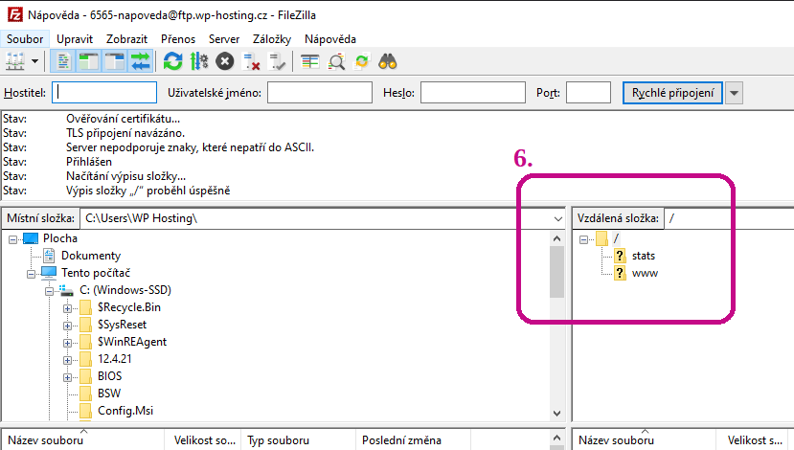Collapse the C: (Windows-SSD) tree node

[x=49, y=290]
